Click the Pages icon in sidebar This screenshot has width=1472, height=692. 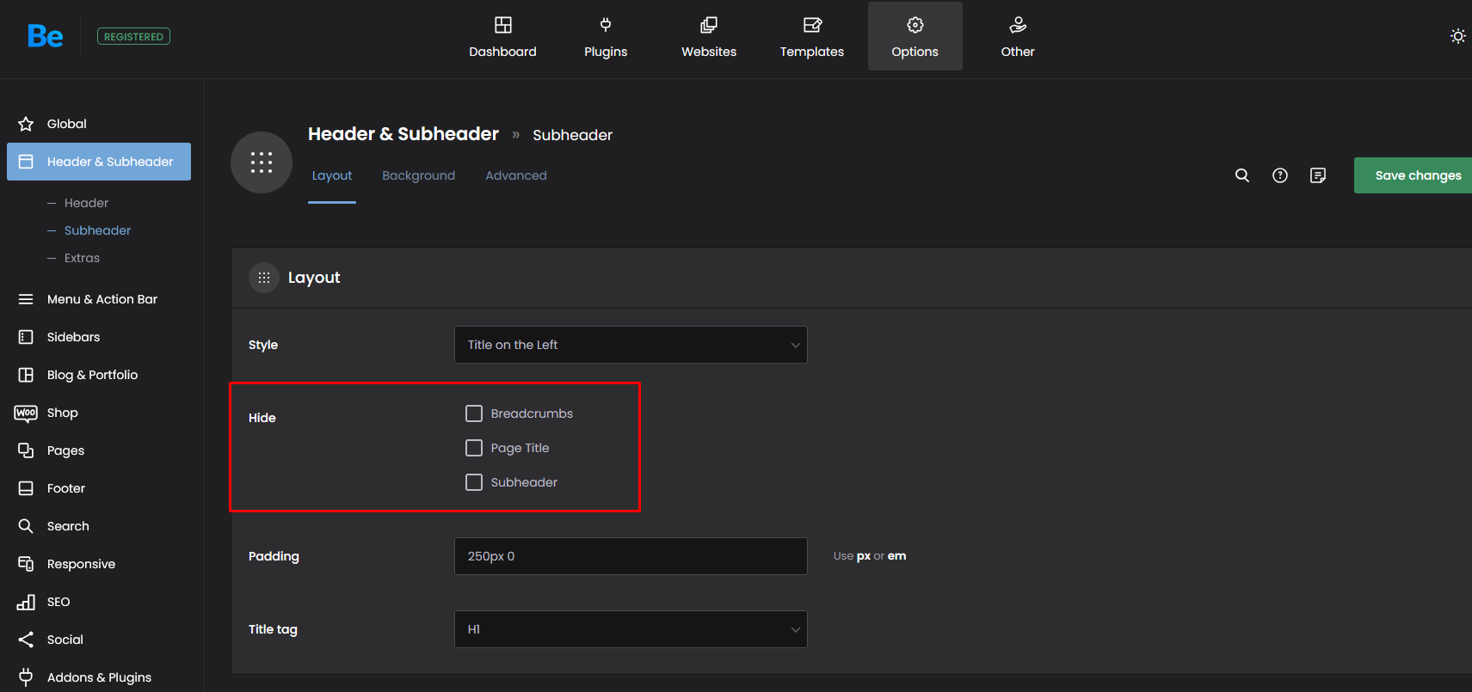click(x=26, y=450)
